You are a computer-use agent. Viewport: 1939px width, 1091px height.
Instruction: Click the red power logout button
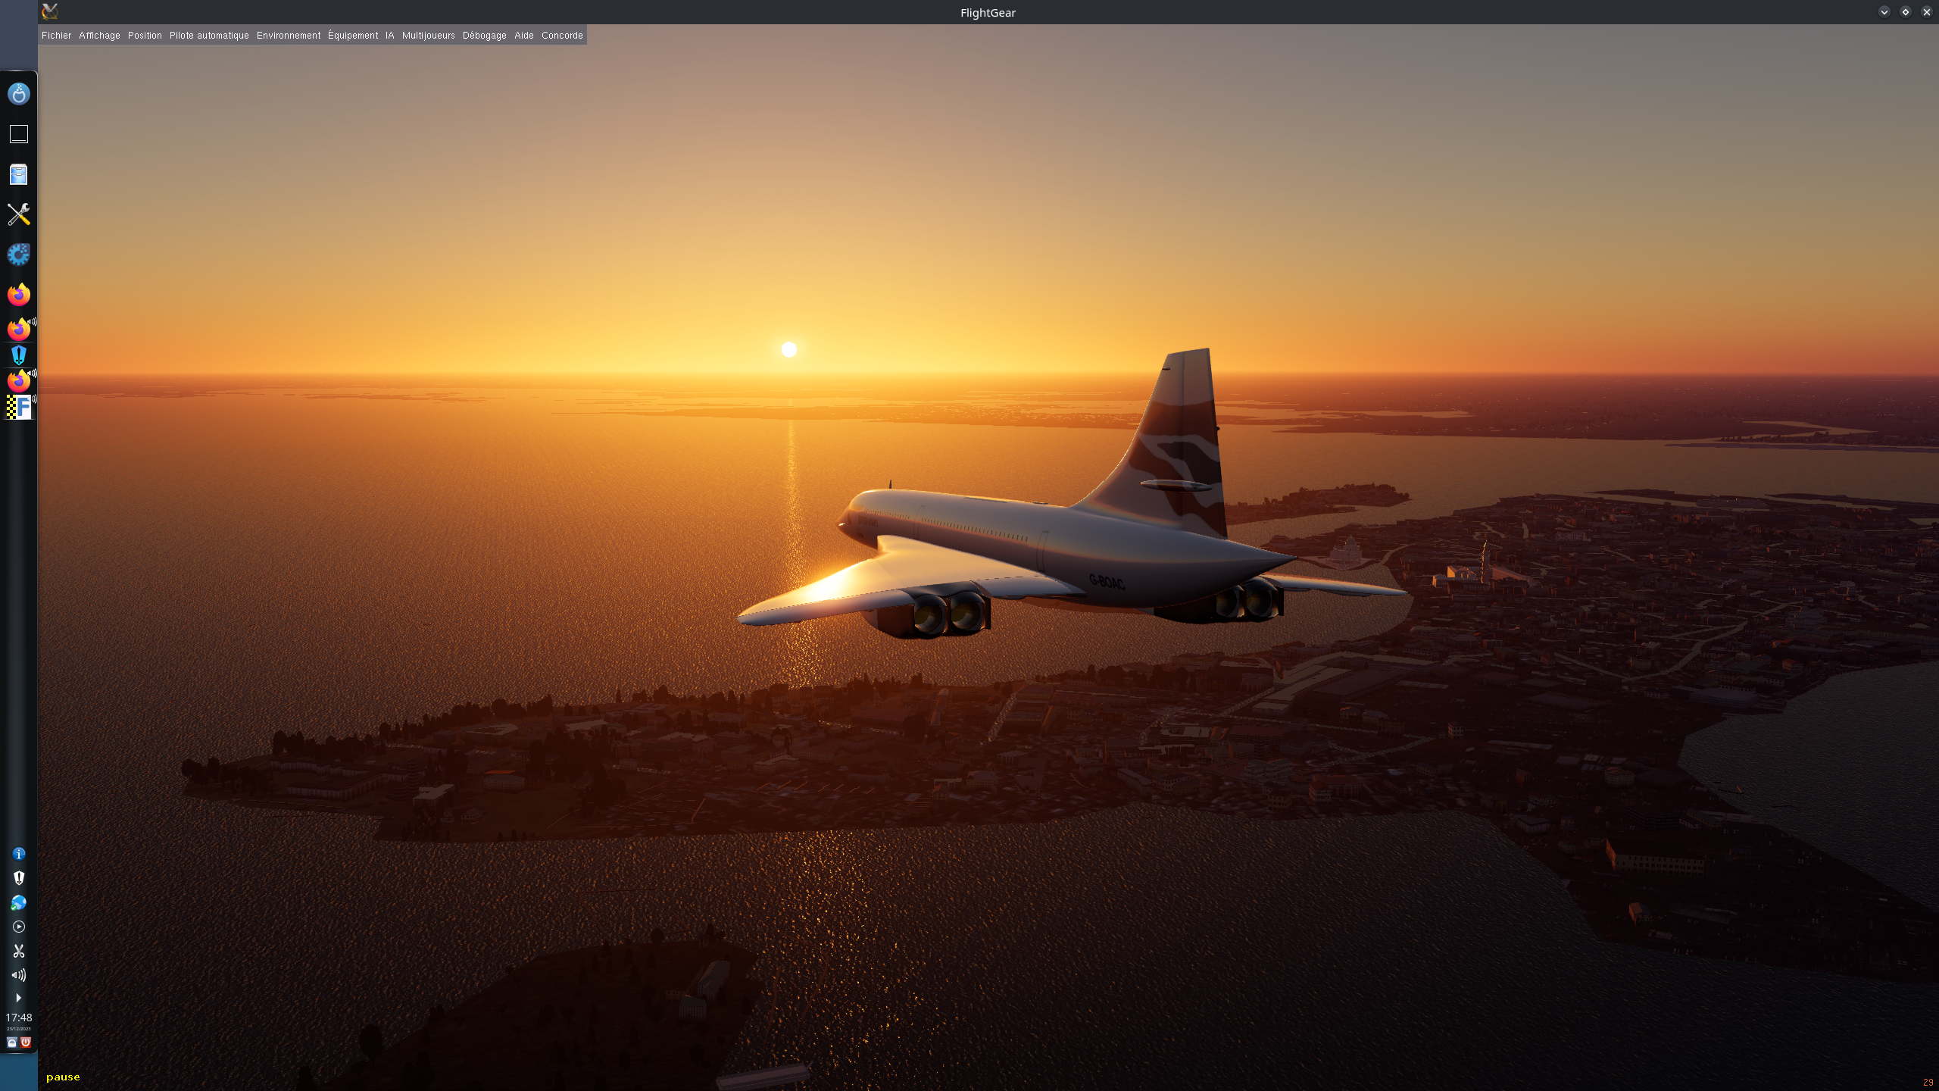[26, 1043]
